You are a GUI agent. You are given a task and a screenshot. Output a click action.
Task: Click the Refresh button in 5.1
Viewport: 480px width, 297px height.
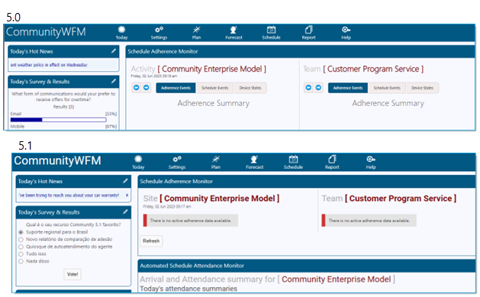151,241
